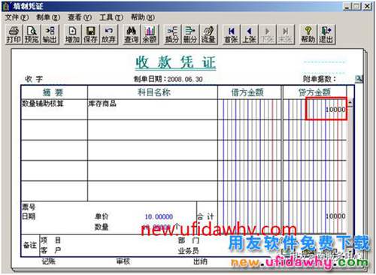Click the 贷方金额 cell showing 10000
Screen dimensions: 376x275
pyautogui.click(x=326, y=109)
